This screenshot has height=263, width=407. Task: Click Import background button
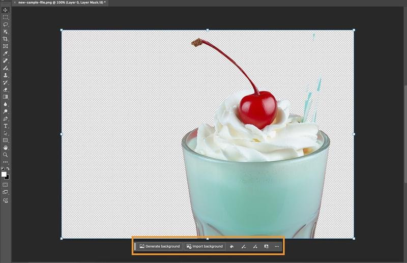click(205, 246)
